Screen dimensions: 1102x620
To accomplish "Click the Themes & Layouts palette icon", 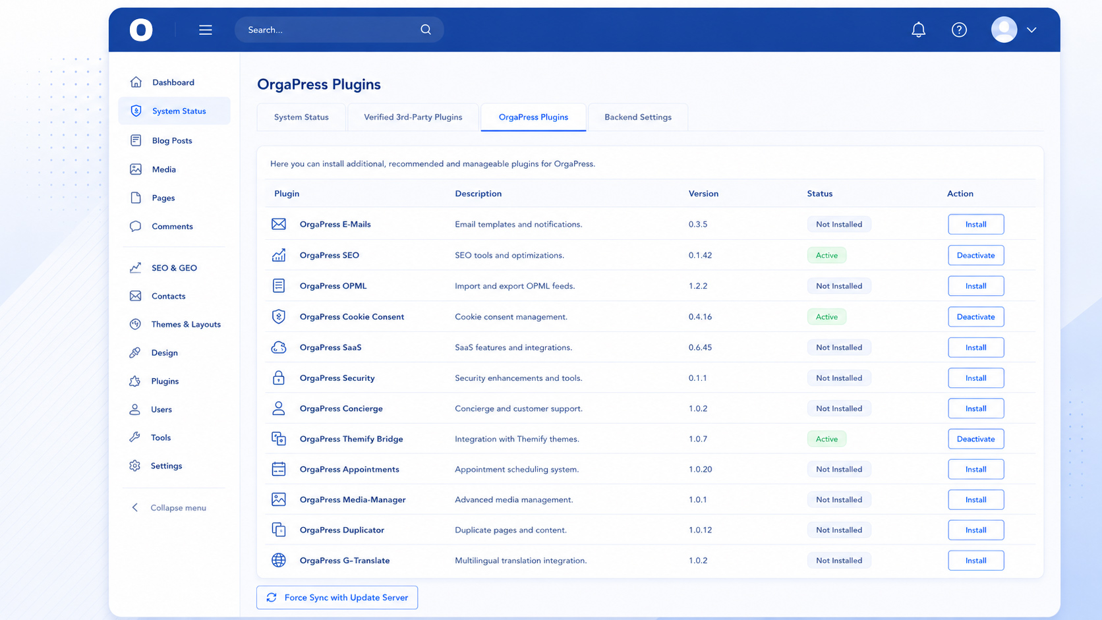I will click(135, 324).
